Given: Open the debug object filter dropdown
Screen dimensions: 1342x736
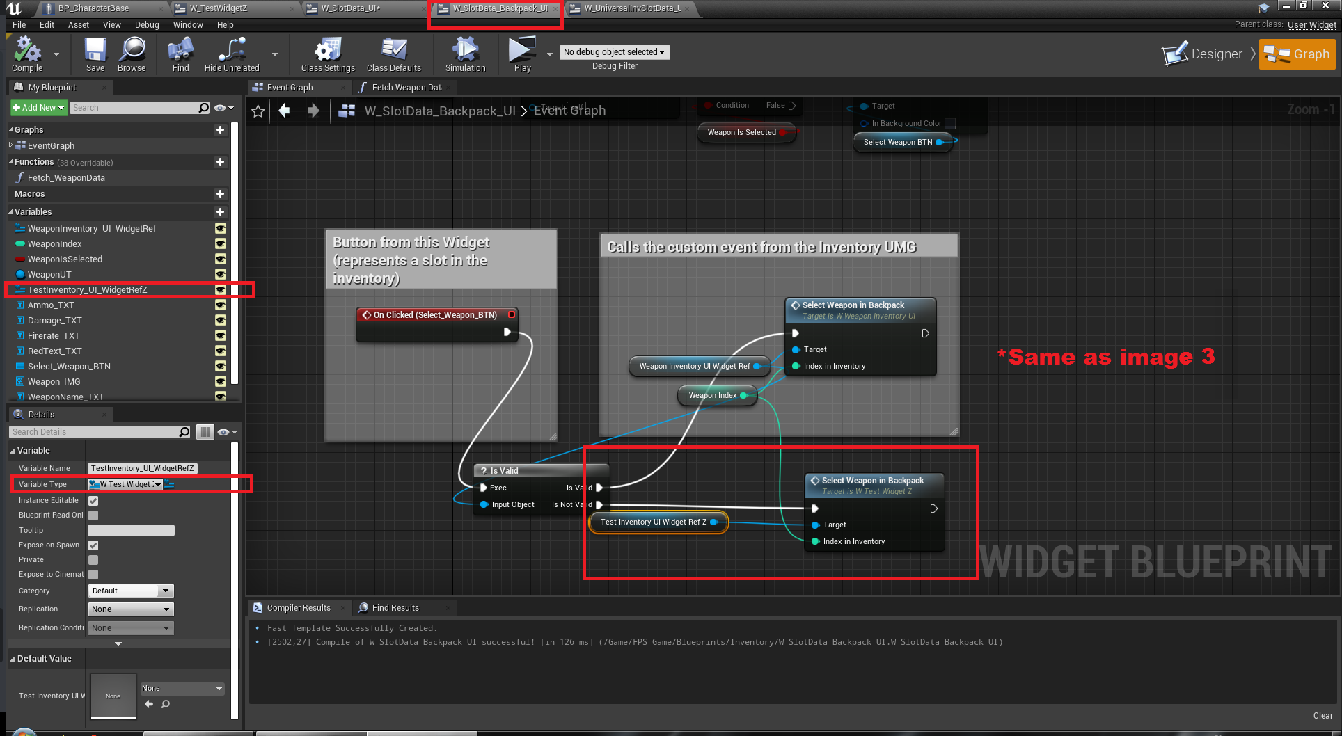Looking at the screenshot, I should 614,52.
